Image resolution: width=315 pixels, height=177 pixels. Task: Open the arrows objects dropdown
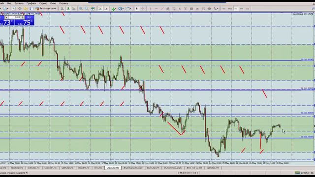[216, 9]
